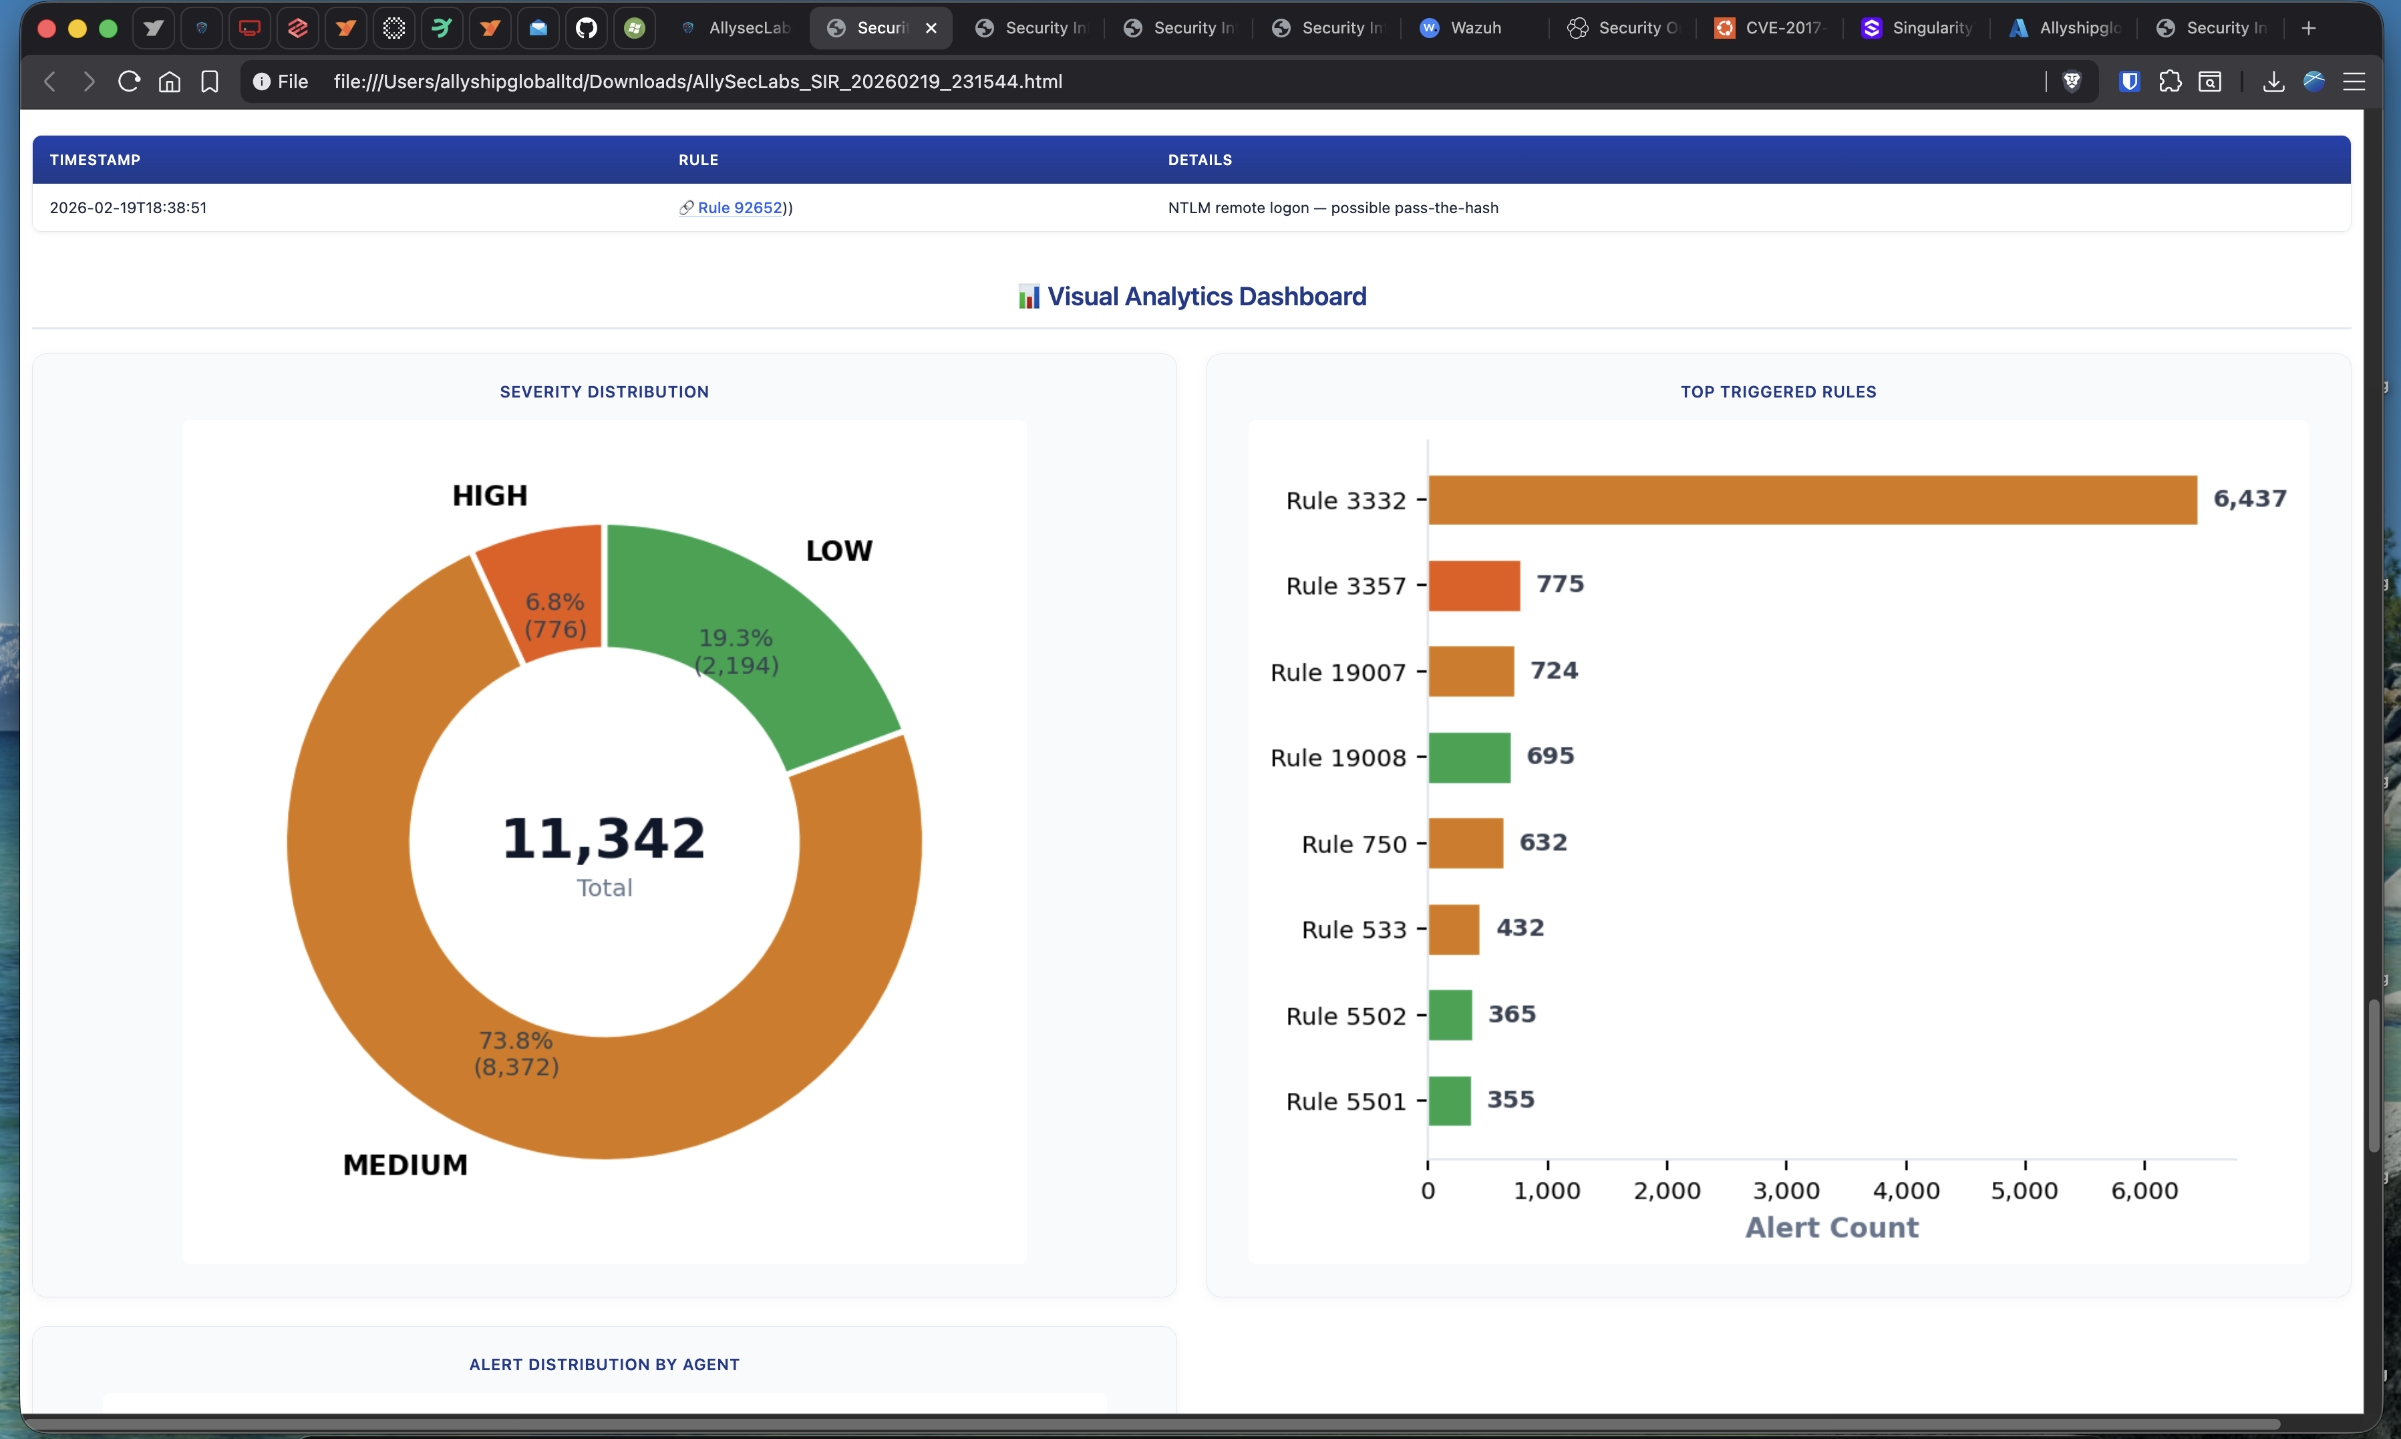Open the red stacked-layers pinned tab
This screenshot has width=2401, height=1439.
point(298,28)
